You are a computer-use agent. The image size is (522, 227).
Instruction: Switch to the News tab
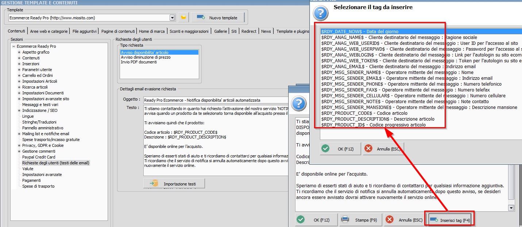(x=266, y=31)
